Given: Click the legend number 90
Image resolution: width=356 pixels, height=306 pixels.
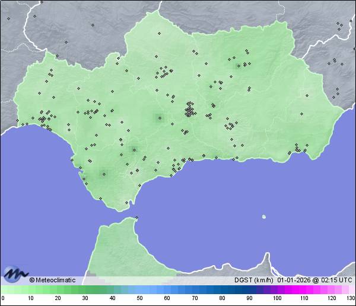Looking at the screenshot, I should 249,298.
